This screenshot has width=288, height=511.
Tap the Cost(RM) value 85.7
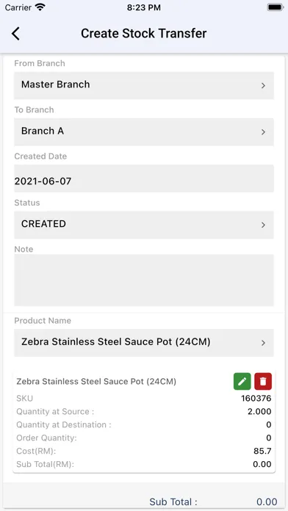(x=262, y=451)
